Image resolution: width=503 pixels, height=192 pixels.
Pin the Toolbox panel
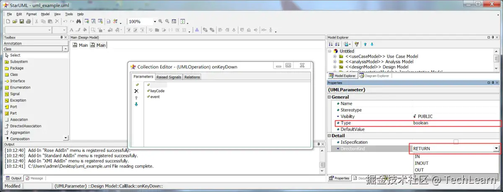point(61,38)
